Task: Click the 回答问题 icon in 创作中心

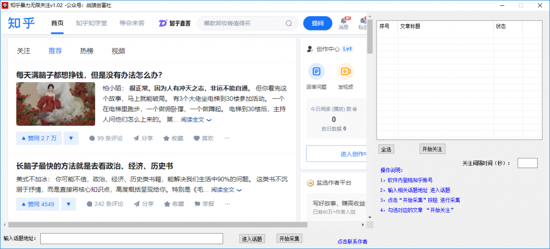Action: [x=316, y=71]
